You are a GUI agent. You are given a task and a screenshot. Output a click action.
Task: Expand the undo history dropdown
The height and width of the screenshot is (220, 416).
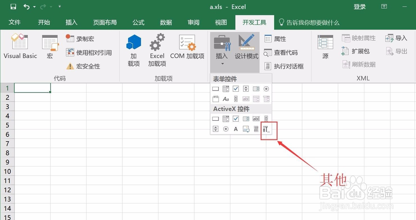pyautogui.click(x=35, y=7)
